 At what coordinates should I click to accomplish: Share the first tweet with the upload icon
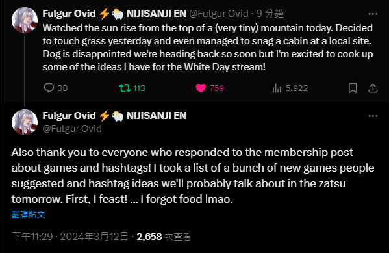[x=373, y=88]
